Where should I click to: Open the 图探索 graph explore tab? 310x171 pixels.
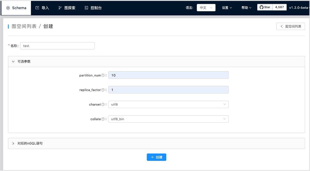pyautogui.click(x=67, y=8)
